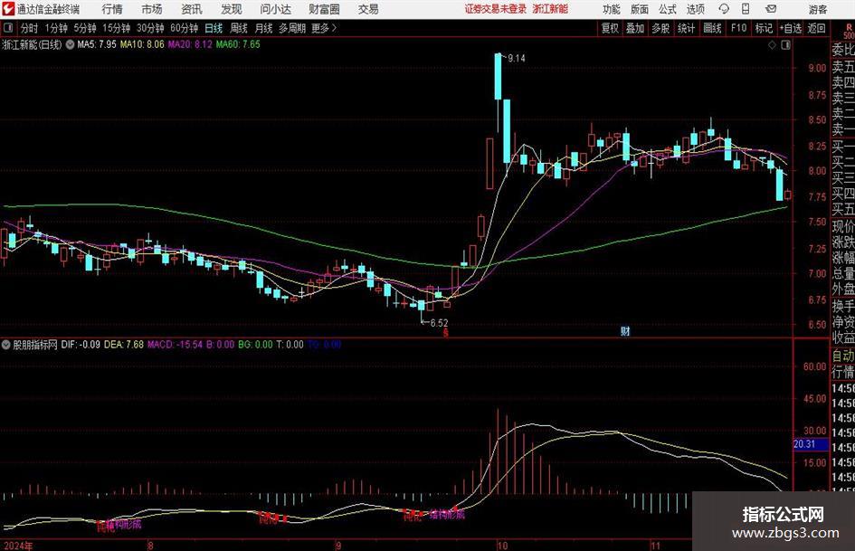Open the 市场 menu
855x551 pixels.
[152, 9]
